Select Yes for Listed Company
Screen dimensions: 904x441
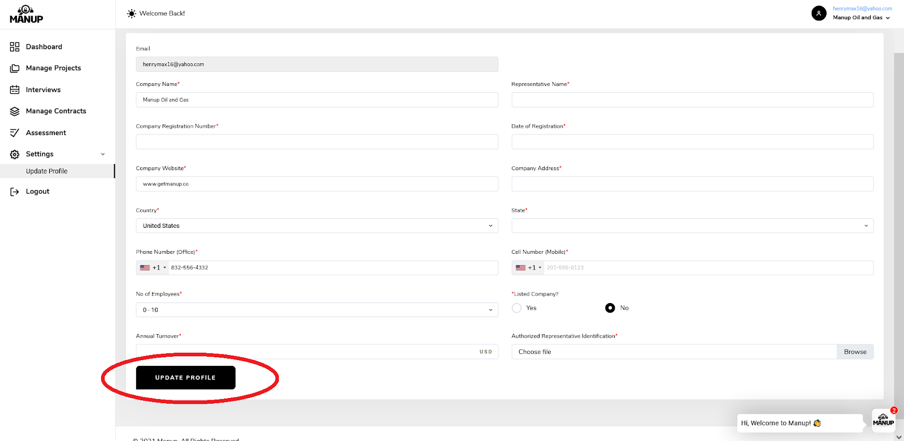pos(516,308)
